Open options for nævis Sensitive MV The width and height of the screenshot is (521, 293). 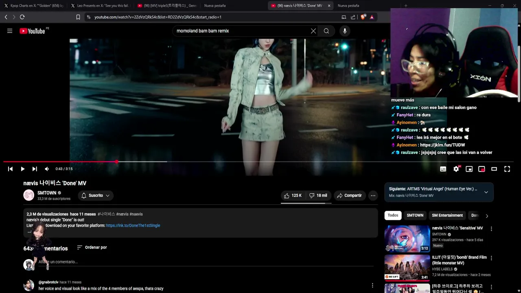point(491,229)
